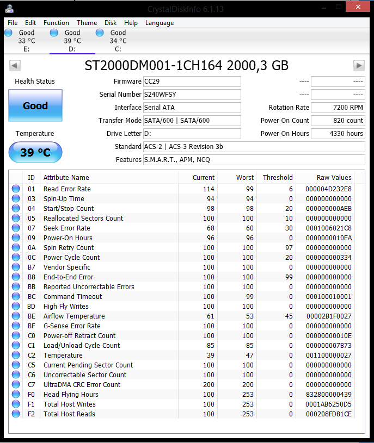
Task: Click status orb for Command Timeout
Action: tap(16, 296)
